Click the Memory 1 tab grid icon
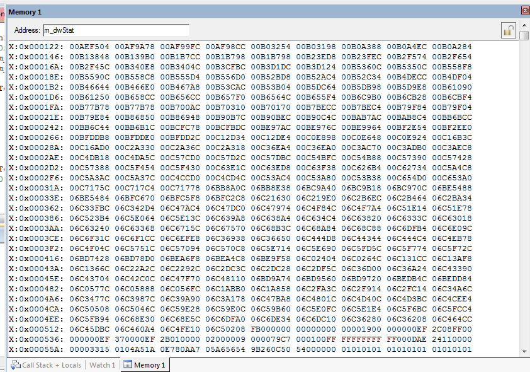This screenshot has height=372, width=530. point(128,364)
